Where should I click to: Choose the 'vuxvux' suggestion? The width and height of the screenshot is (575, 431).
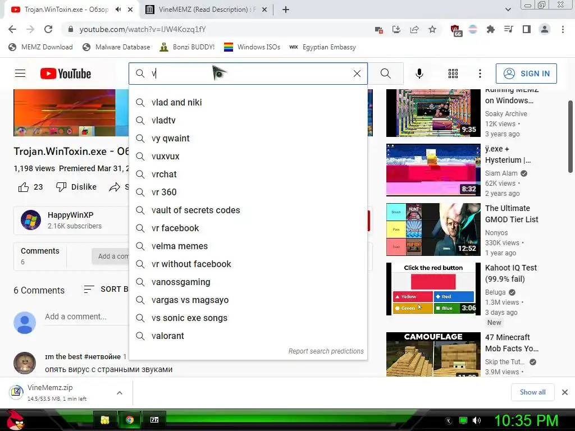[248, 156]
